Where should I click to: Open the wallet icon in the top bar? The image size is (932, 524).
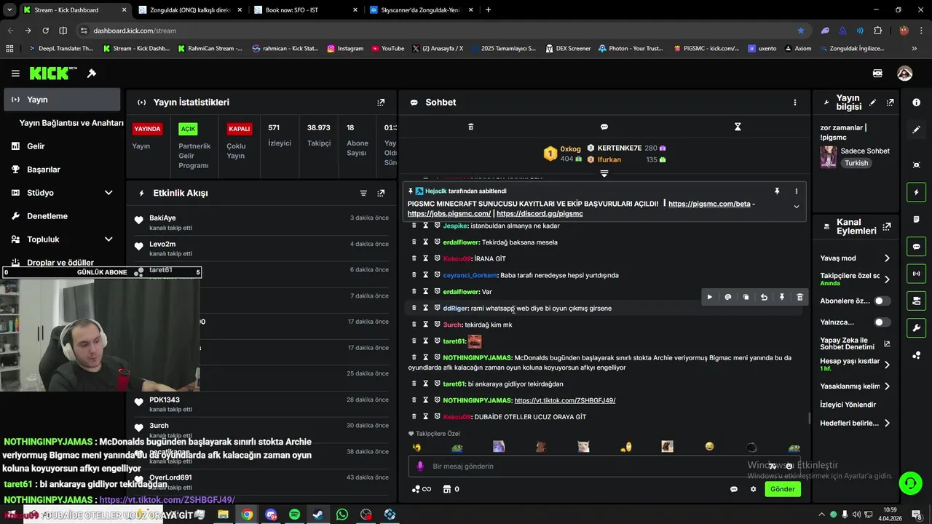pos(877,74)
